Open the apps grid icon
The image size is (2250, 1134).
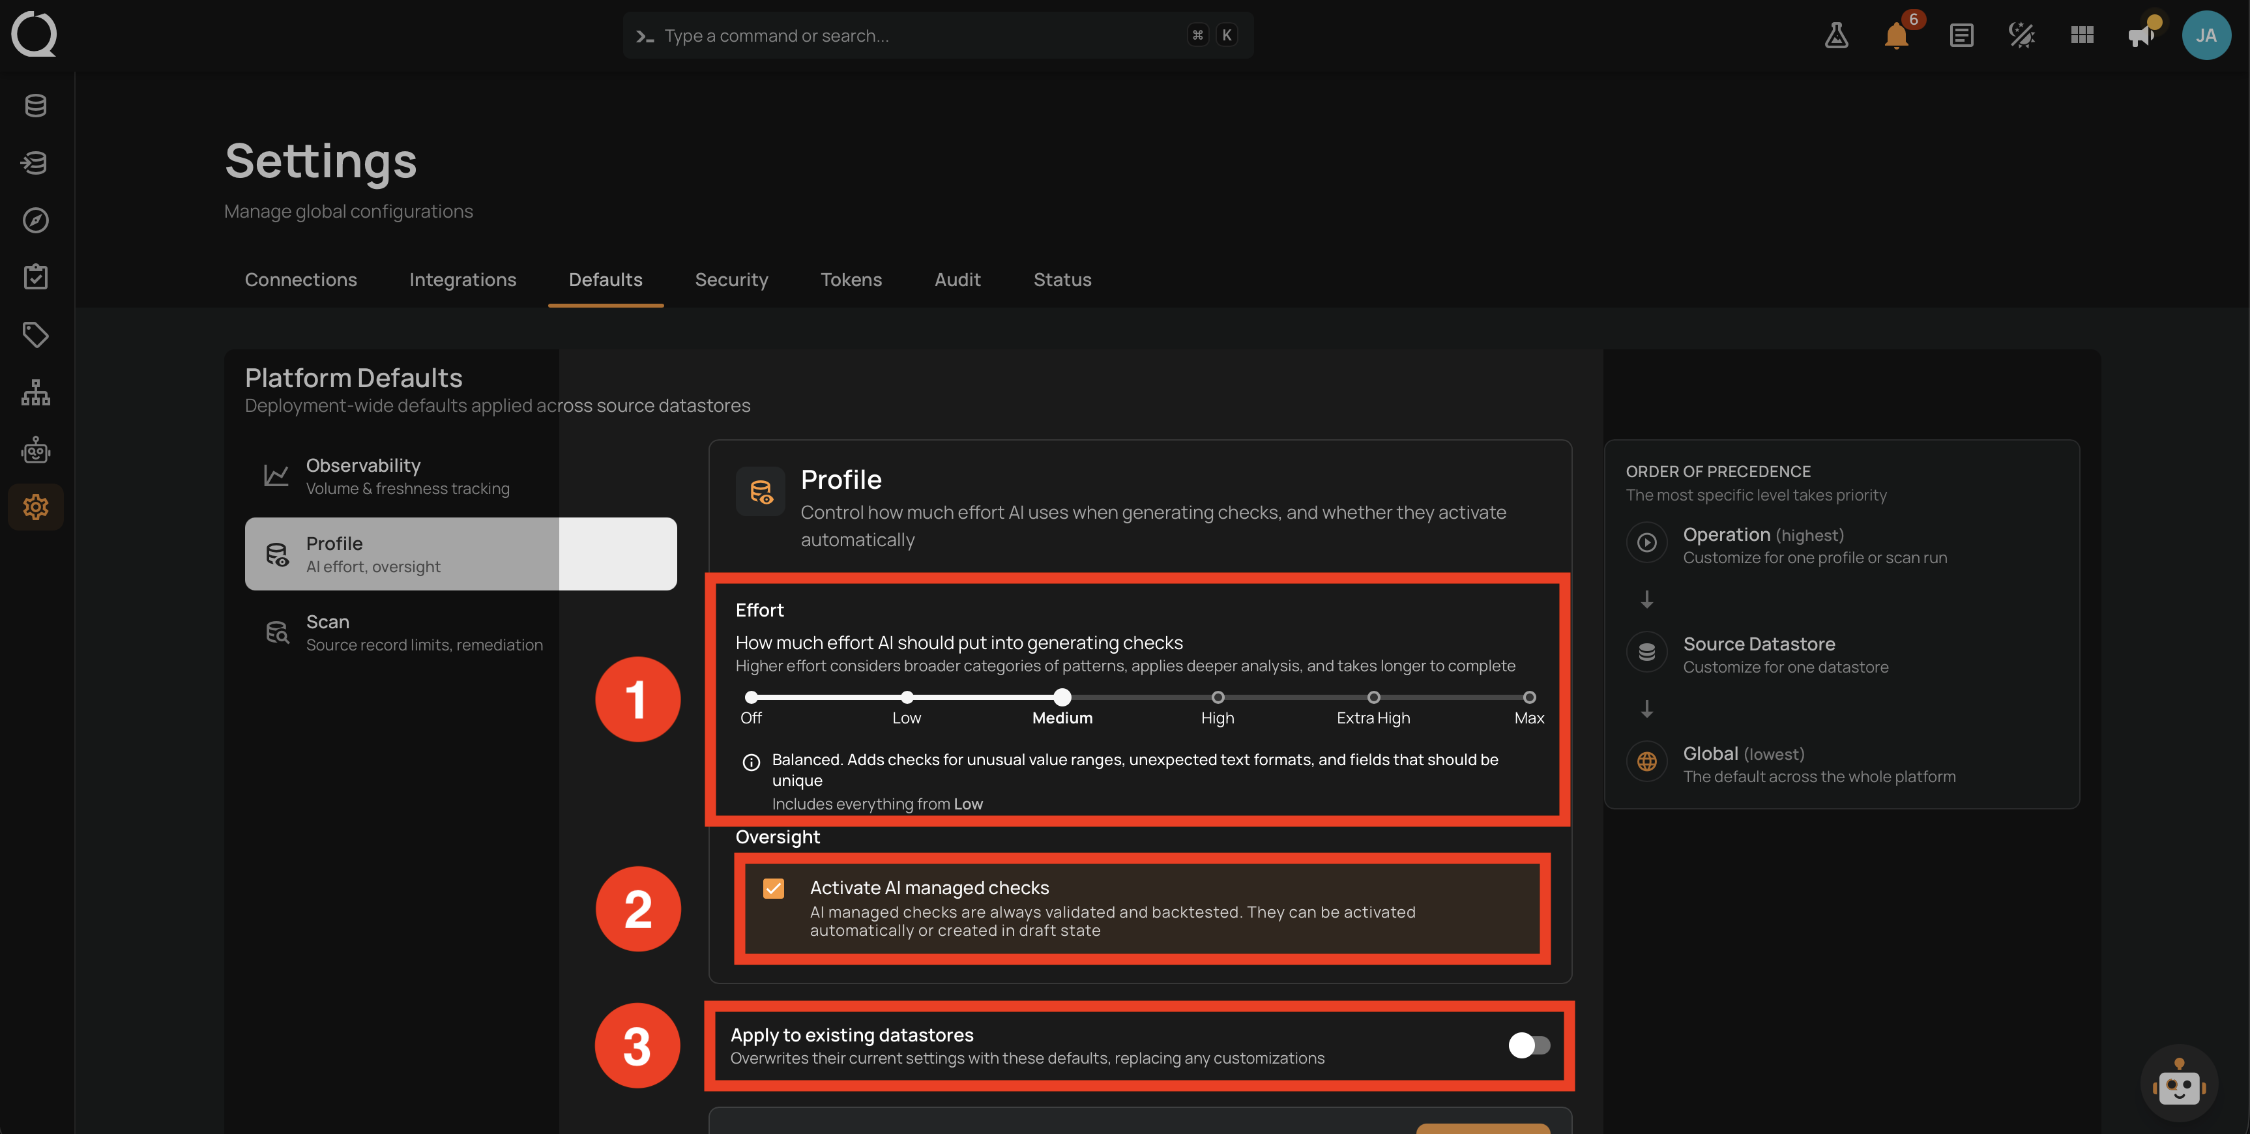[2082, 36]
